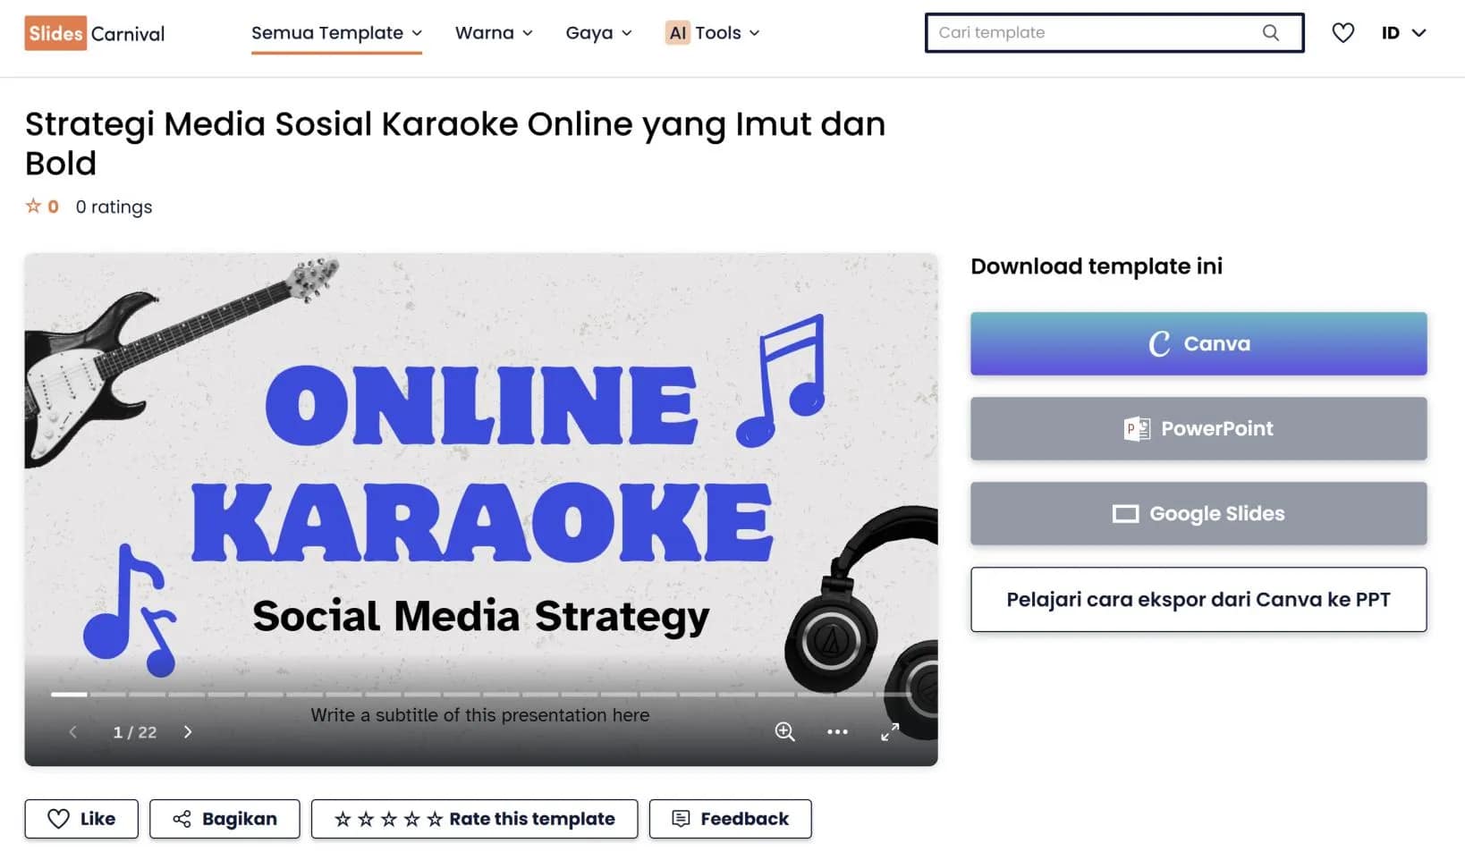Viewport: 1465px width, 860px height.
Task: Open the AI Tools menu
Action: click(x=711, y=32)
